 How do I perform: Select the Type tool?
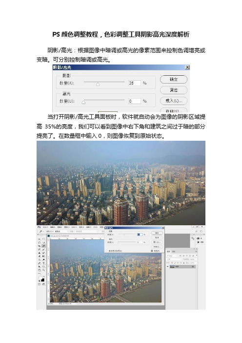[x=44, y=263]
